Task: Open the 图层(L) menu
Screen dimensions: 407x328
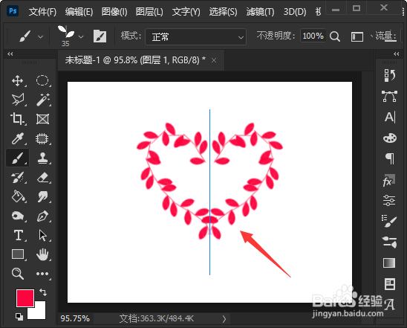Action: click(149, 12)
